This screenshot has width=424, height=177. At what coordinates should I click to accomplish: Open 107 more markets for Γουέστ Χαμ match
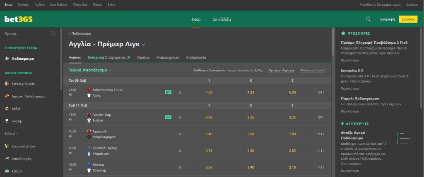(321, 117)
